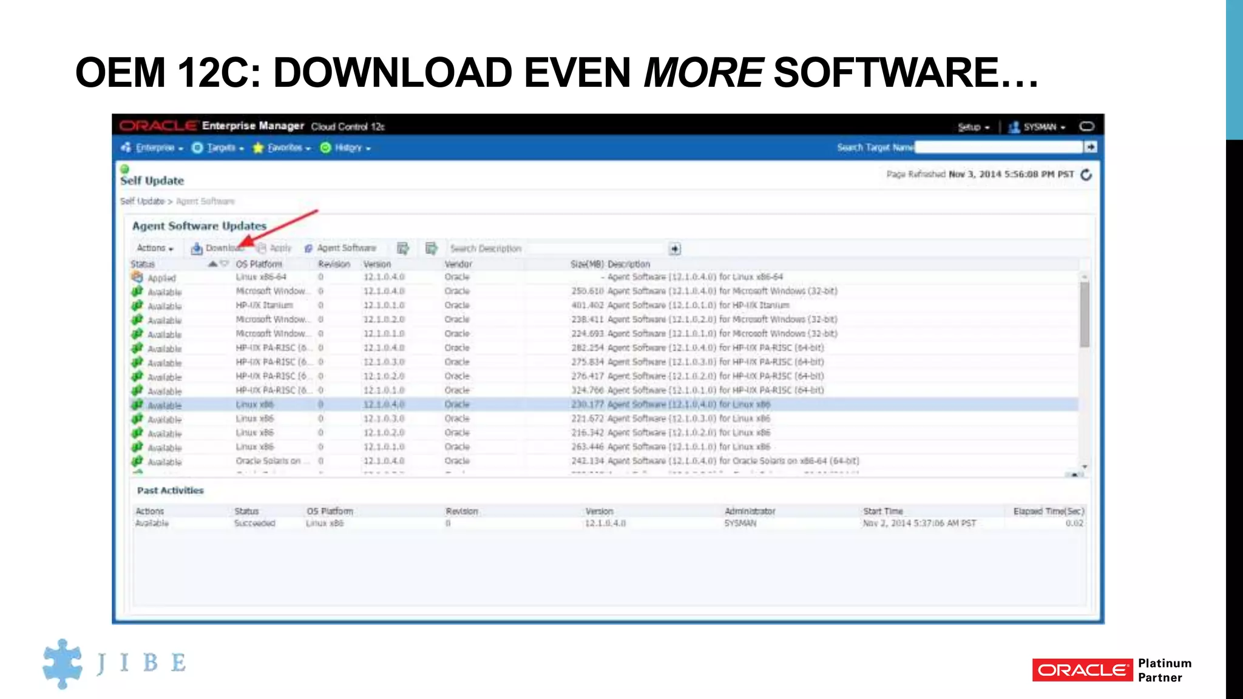
Task: Select Available icon for Linux x86 12.1.0.2.0 row
Action: click(137, 433)
